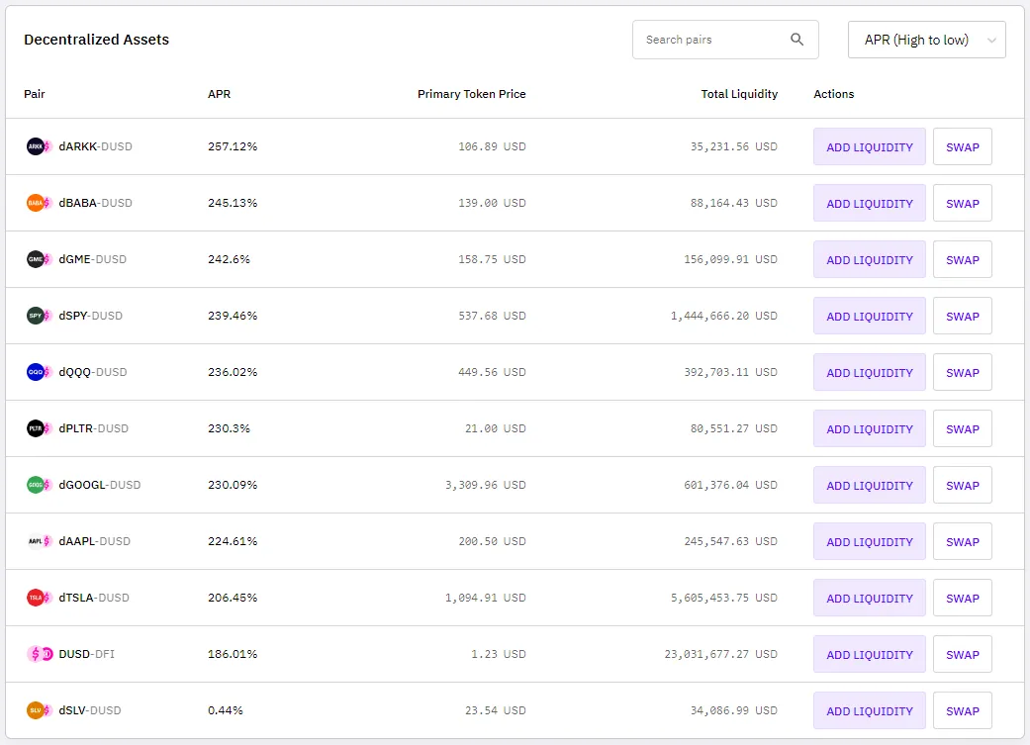Select the dAAPL-DUSD pair name
This screenshot has height=745, width=1030.
point(95,542)
